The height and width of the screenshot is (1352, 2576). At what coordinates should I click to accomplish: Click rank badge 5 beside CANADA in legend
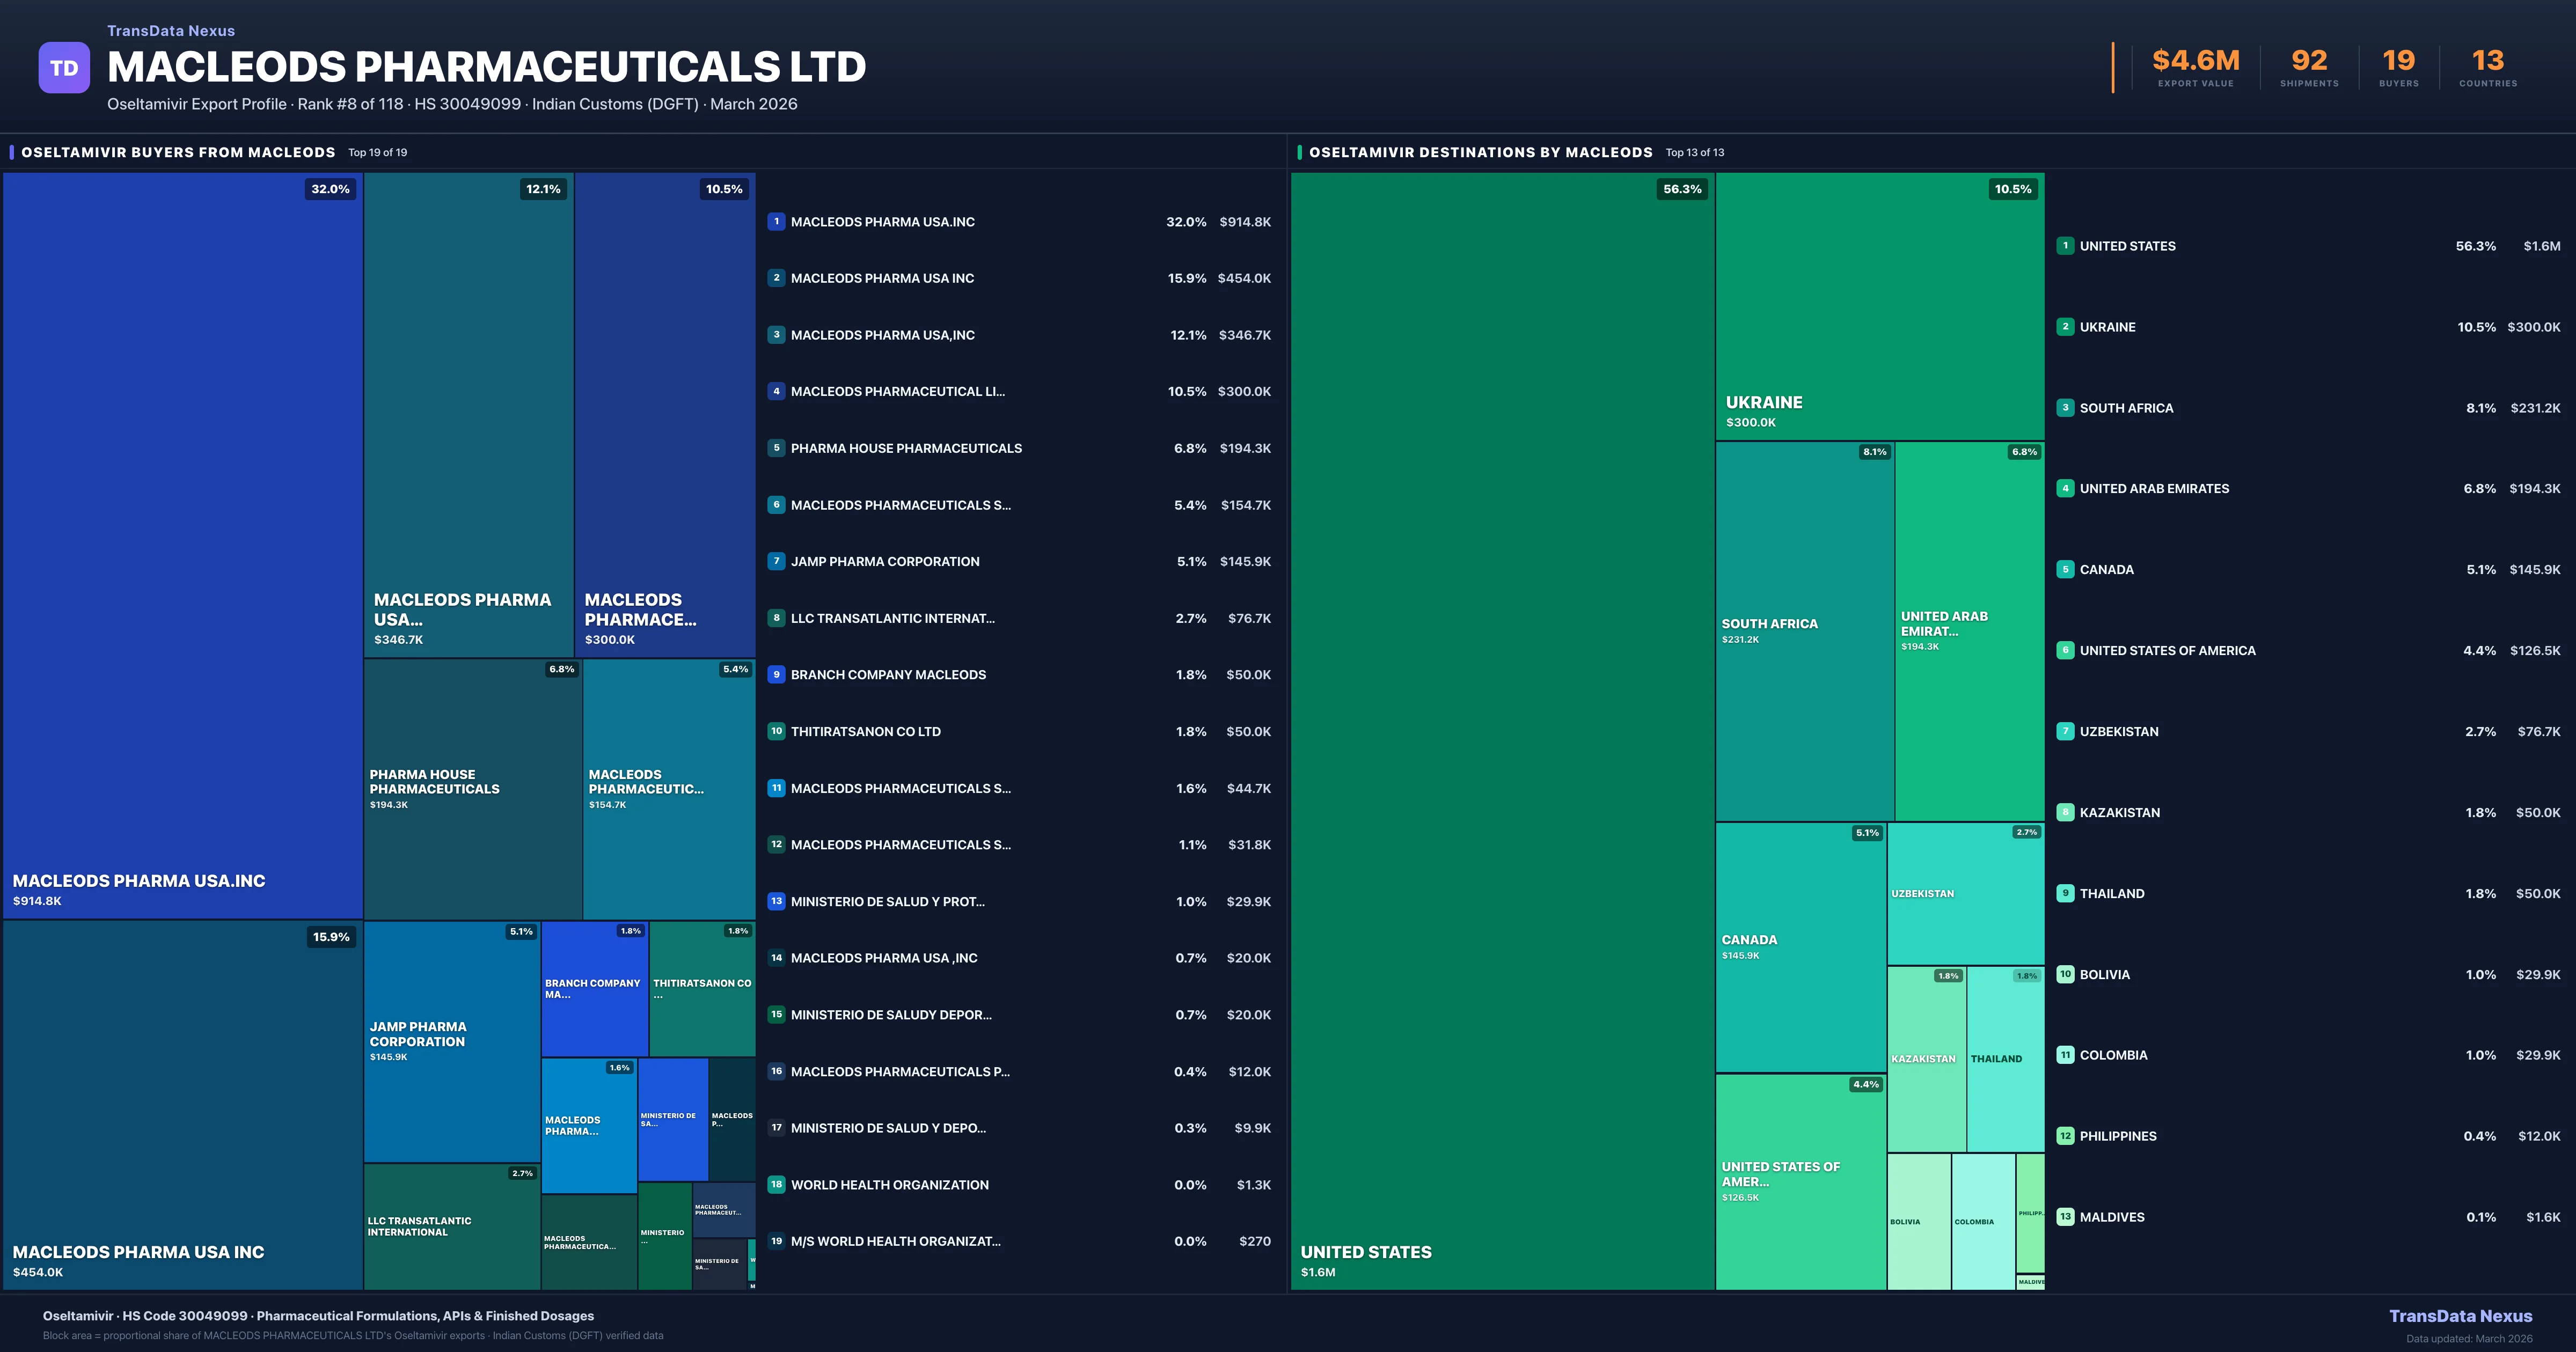tap(2065, 569)
